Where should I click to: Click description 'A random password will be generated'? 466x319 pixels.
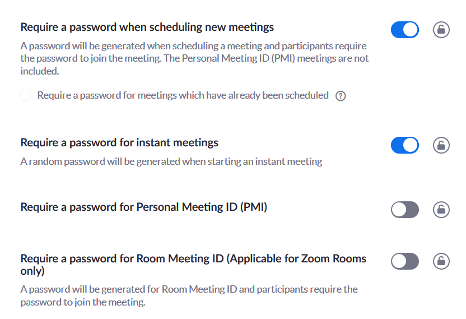click(x=171, y=161)
